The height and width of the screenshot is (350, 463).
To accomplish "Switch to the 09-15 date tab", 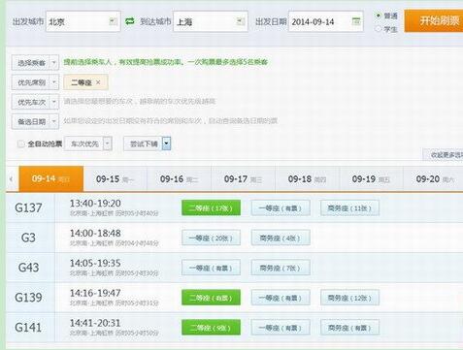I will point(115,178).
